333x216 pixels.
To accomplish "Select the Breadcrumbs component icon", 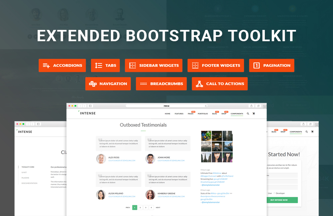I will tap(144, 83).
